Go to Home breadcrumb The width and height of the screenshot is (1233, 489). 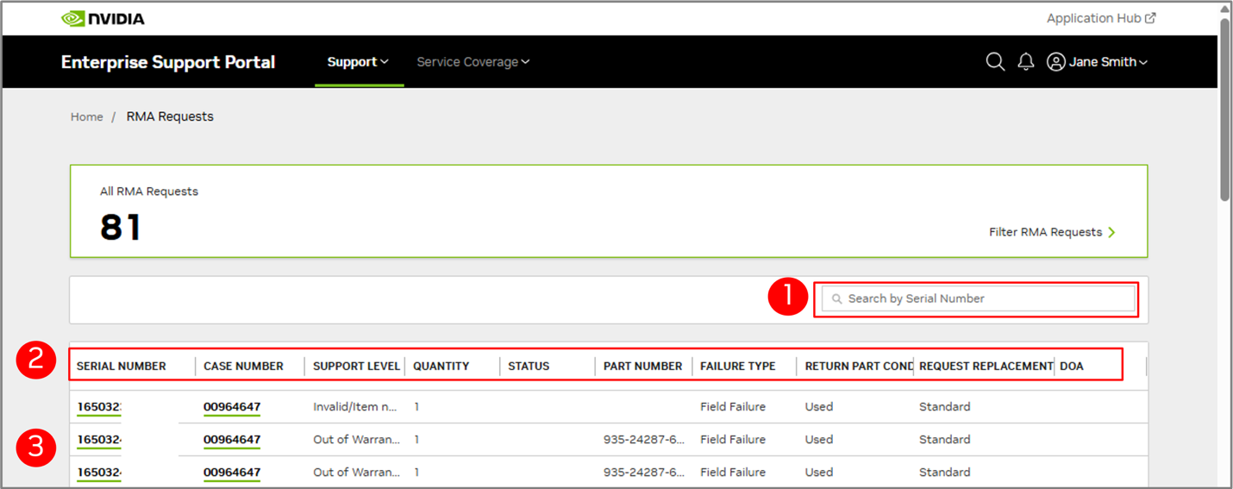pos(86,116)
